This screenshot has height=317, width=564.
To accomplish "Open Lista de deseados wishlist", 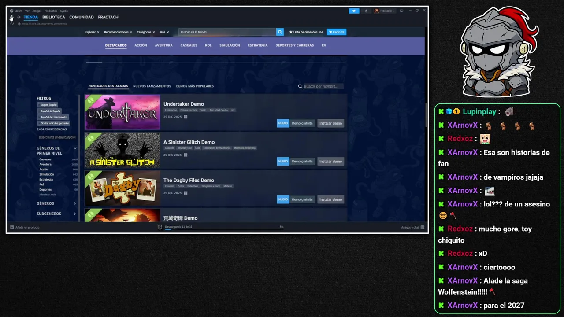I will [306, 32].
